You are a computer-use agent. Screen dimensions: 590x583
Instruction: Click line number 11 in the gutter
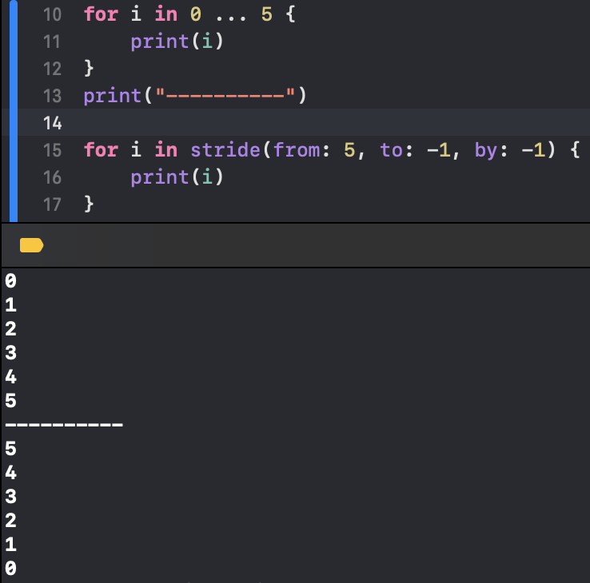(52, 42)
